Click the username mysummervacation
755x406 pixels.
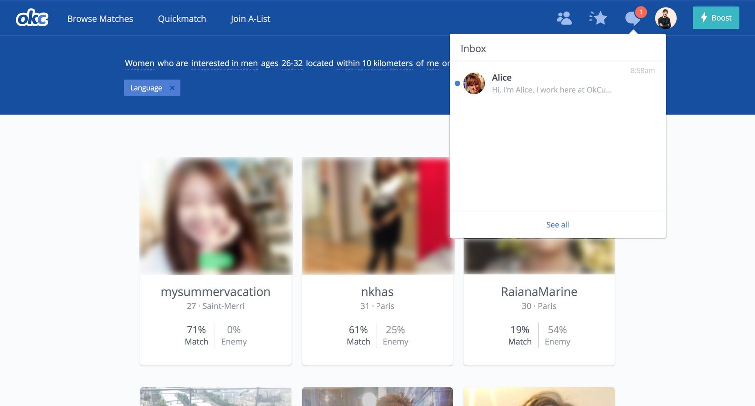[216, 292]
